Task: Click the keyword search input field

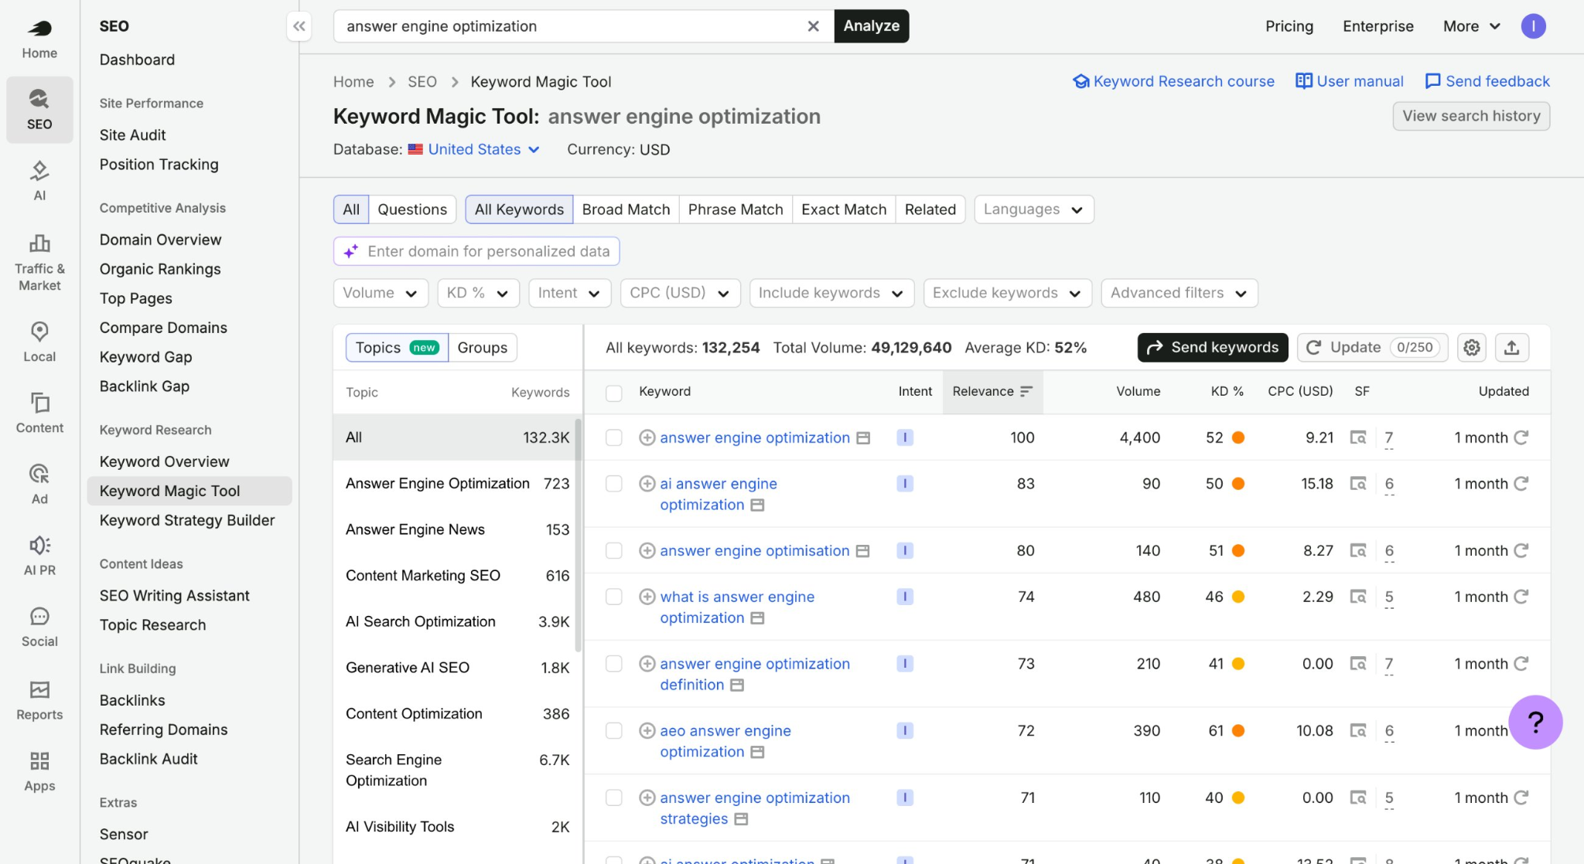Action: click(574, 26)
